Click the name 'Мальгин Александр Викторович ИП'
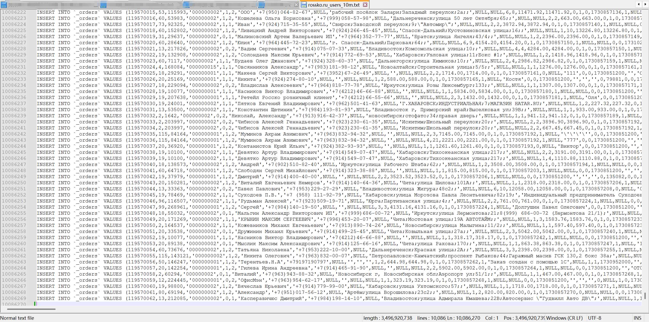 point(285,213)
